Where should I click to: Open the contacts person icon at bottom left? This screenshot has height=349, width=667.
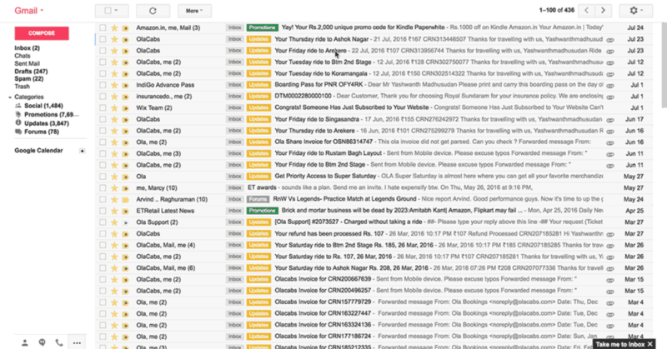pos(25,342)
